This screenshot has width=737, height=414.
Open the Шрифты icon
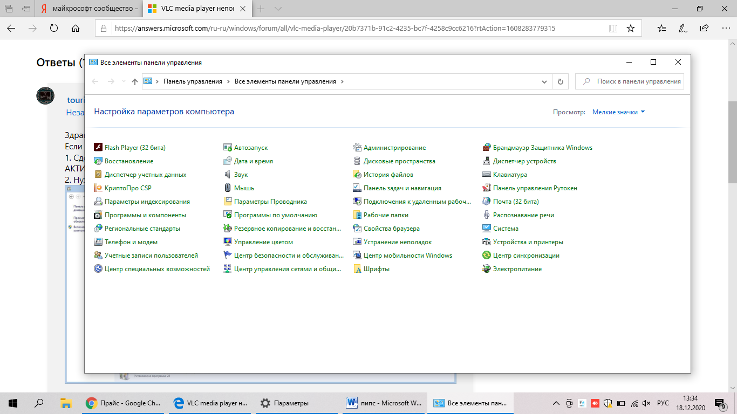click(x=357, y=268)
